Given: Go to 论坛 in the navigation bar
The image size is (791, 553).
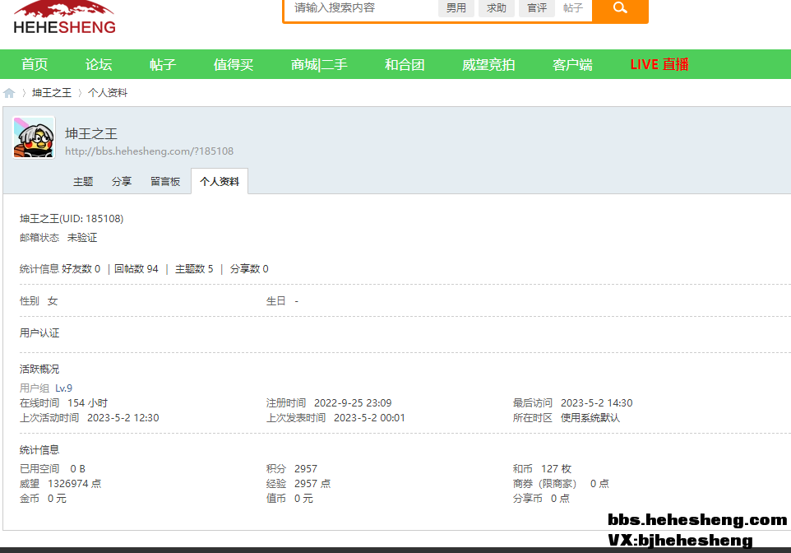Looking at the screenshot, I should (x=99, y=65).
